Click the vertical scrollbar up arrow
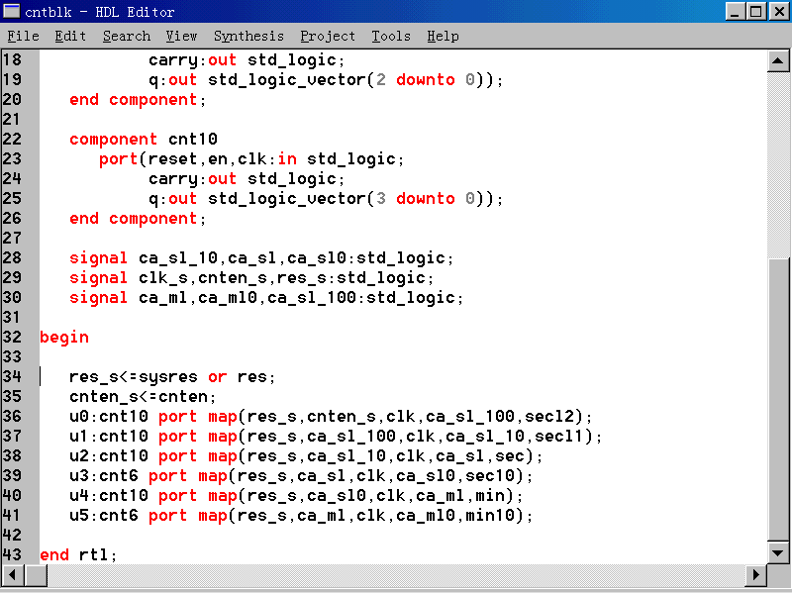This screenshot has width=792, height=594. point(778,61)
